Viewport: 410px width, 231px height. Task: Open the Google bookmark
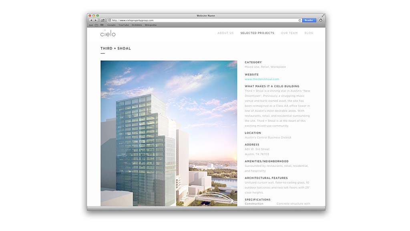tap(111, 24)
